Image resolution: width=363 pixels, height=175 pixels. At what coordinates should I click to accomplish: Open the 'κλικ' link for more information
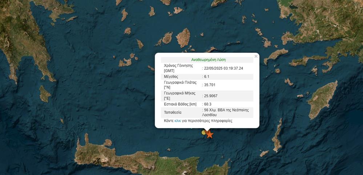tap(178, 121)
